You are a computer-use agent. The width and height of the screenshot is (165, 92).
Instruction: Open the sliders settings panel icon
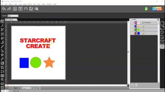pyautogui.click(x=162, y=37)
